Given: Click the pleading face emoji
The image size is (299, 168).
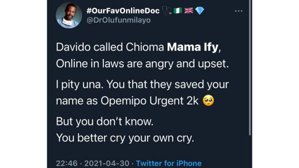Looking at the screenshot, I should click(x=208, y=100).
